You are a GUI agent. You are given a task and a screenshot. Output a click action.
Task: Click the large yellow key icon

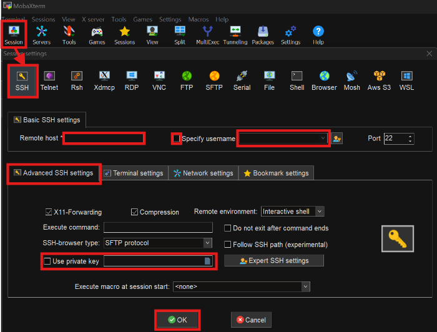click(398, 238)
